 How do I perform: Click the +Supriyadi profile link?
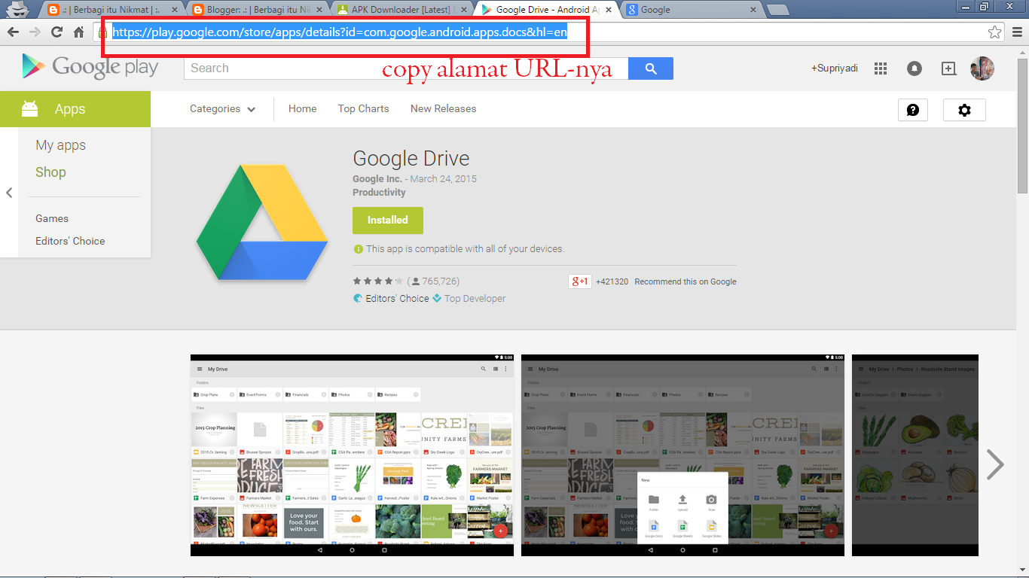coord(834,68)
